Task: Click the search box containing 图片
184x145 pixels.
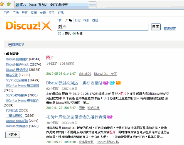Action: 102,27
